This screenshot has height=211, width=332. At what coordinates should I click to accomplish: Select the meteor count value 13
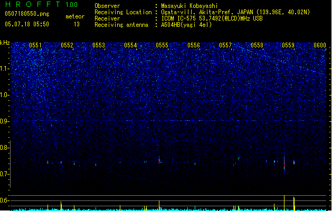tap(77, 24)
